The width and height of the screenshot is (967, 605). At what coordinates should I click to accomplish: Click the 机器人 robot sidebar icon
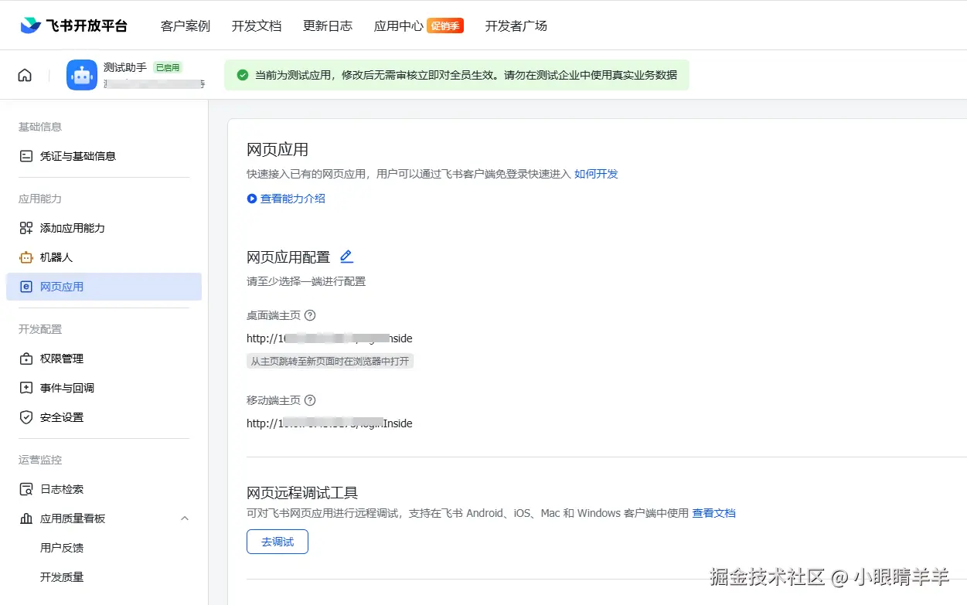(26, 257)
